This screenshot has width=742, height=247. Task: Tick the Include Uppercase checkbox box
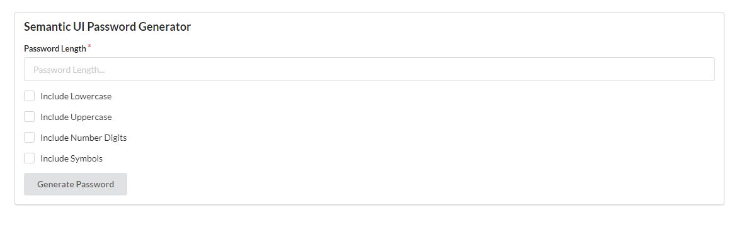pyautogui.click(x=30, y=117)
